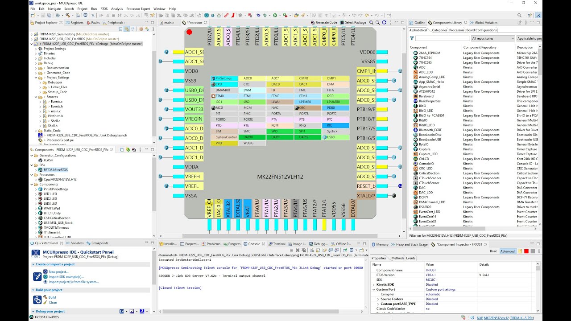Open the Analysis menu
This screenshot has height=321, width=571.
pyautogui.click(x=117, y=8)
